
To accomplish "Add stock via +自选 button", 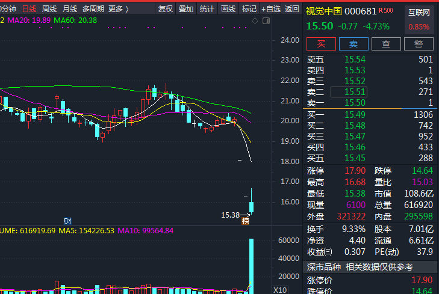I will (271, 9).
